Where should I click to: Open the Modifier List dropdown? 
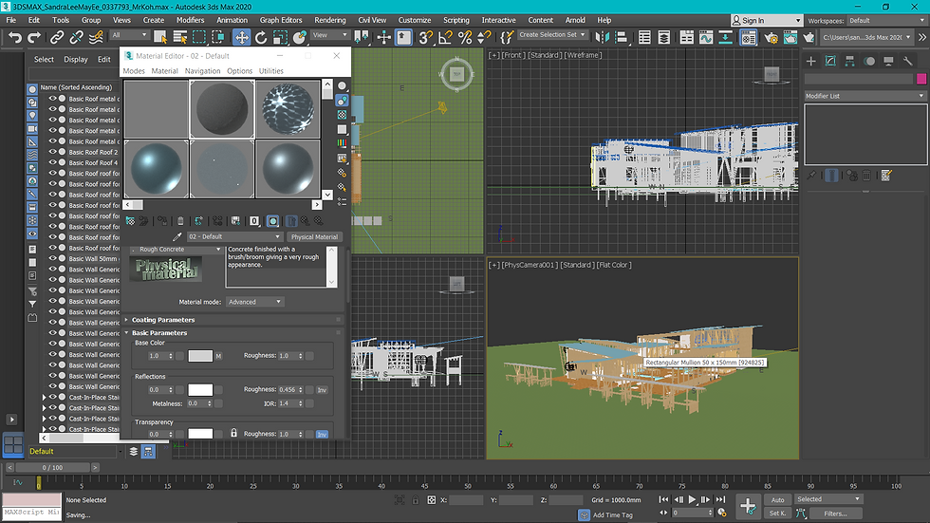point(865,96)
